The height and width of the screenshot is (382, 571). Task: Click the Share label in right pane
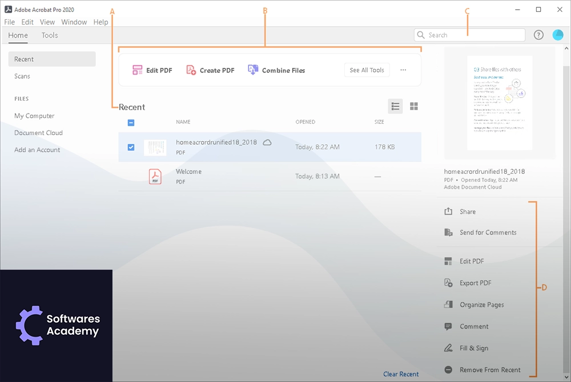coord(468,212)
